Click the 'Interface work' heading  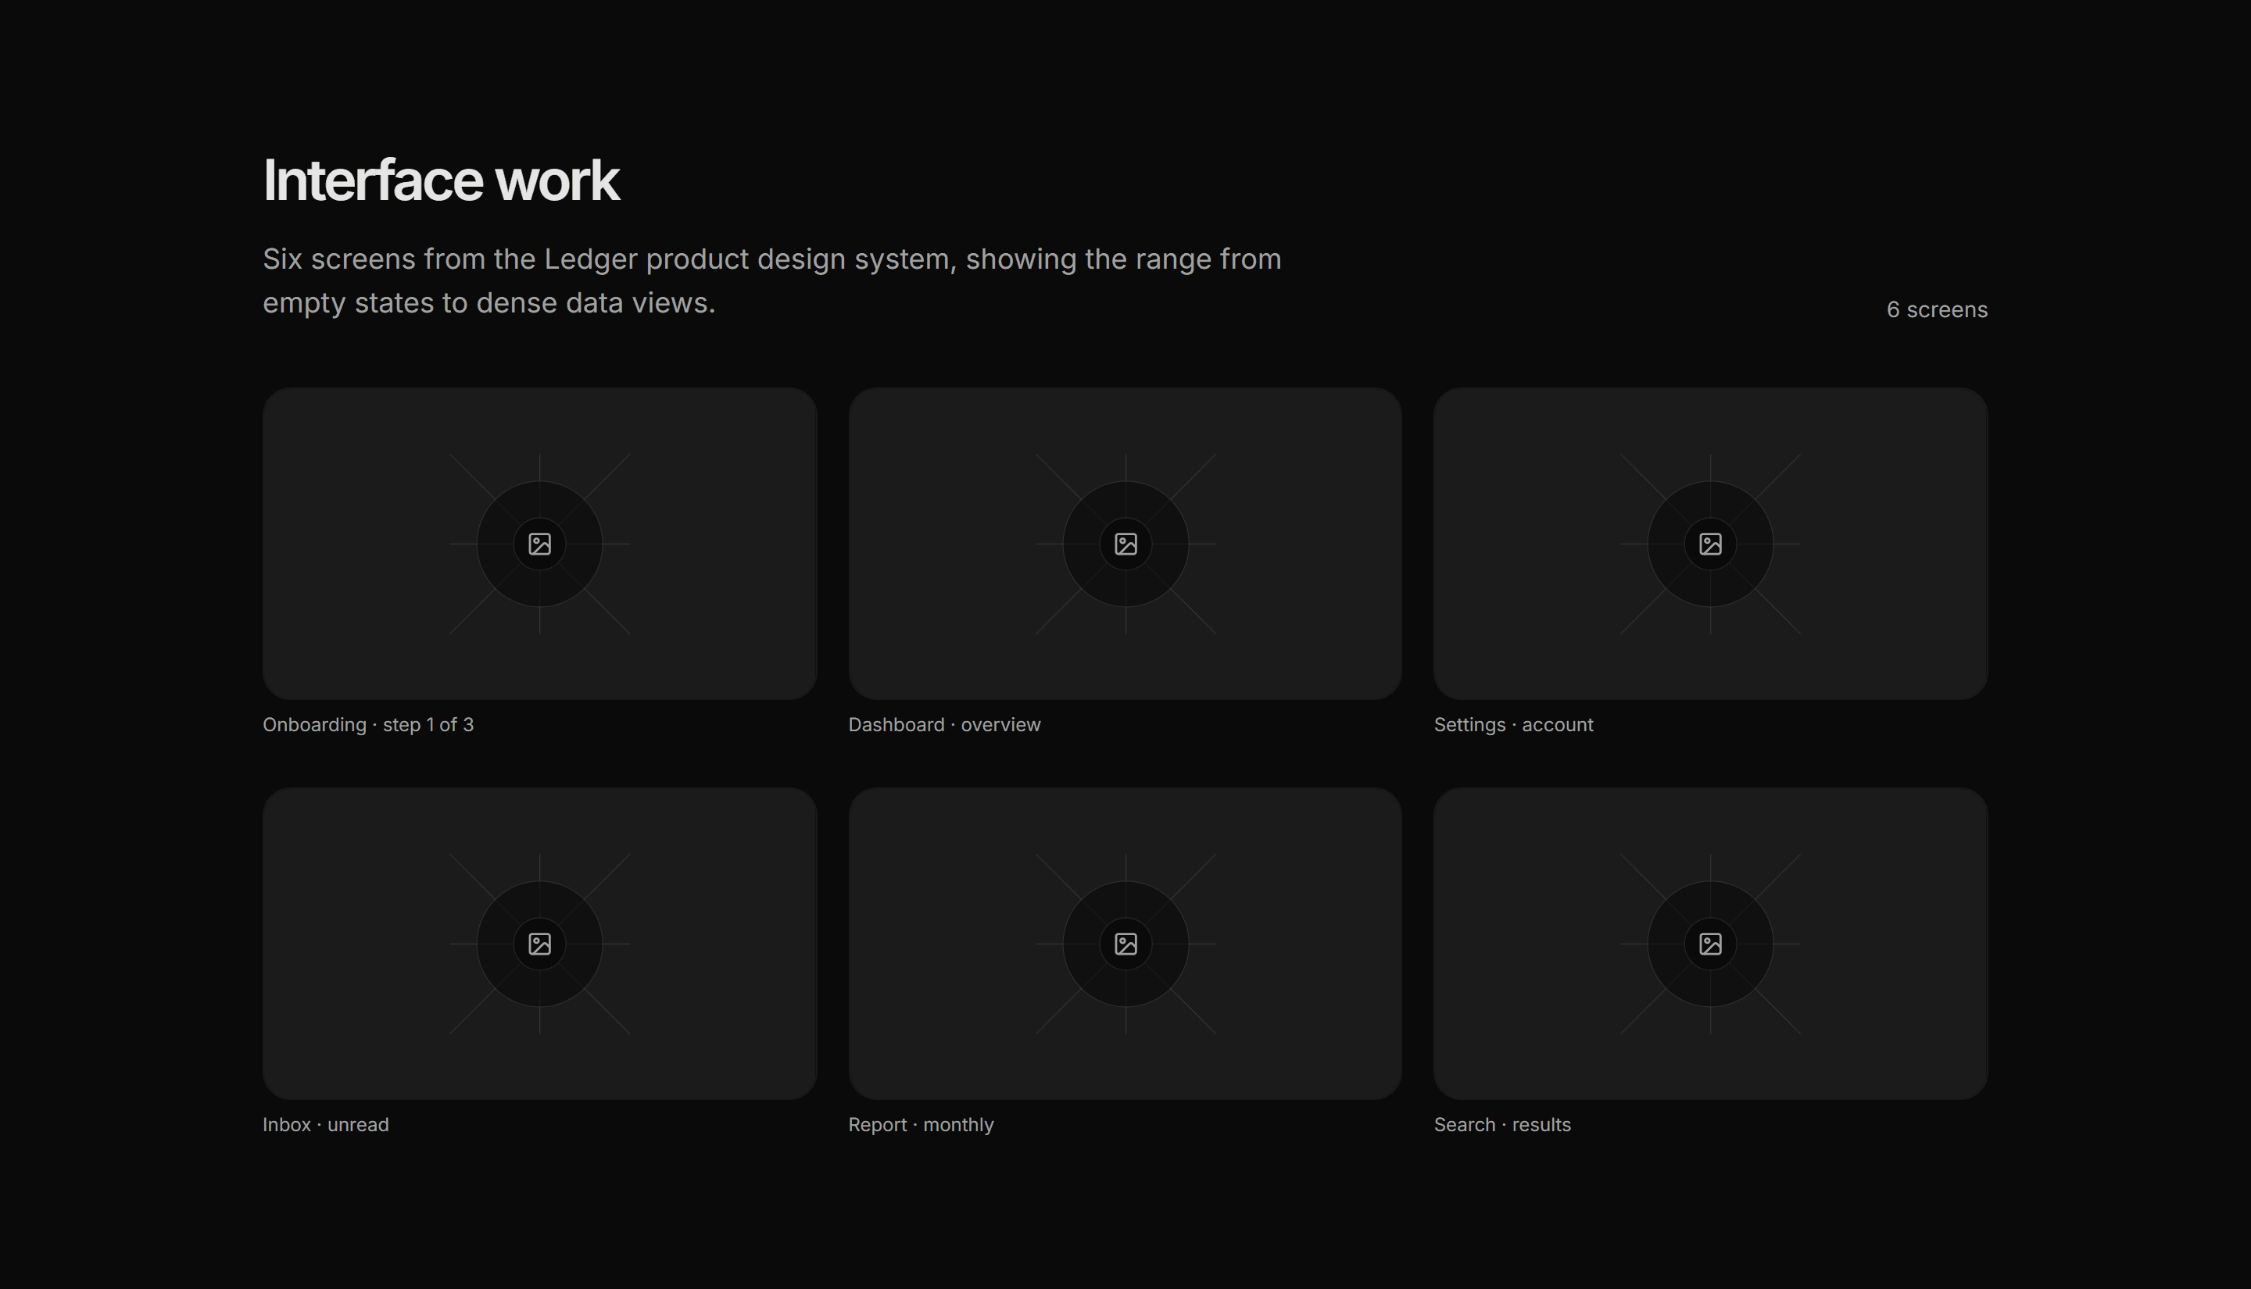pyautogui.click(x=441, y=180)
